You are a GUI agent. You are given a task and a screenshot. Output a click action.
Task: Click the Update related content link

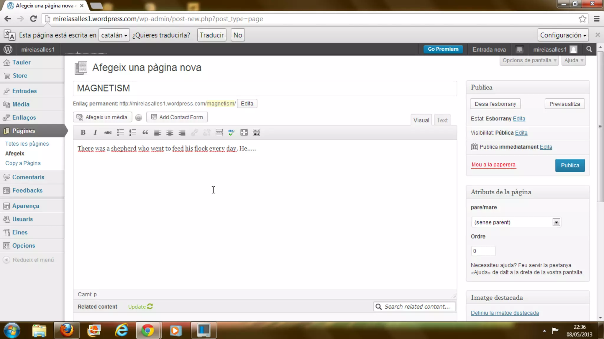pyautogui.click(x=140, y=307)
